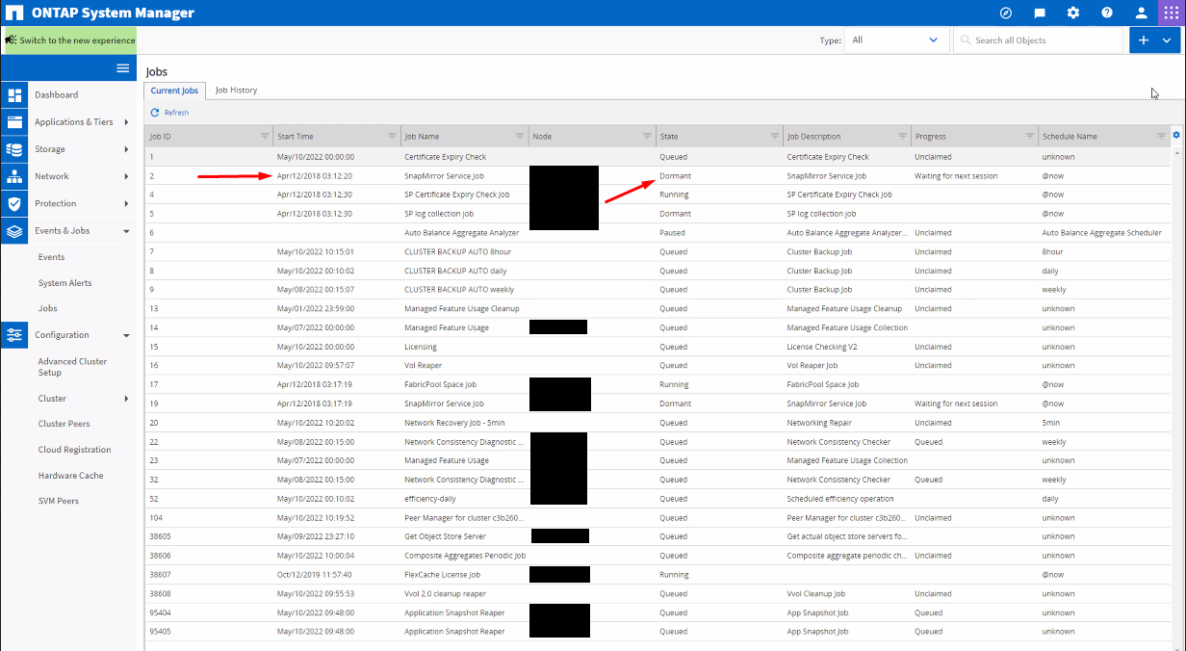Image resolution: width=1186 pixels, height=651 pixels.
Task: Click the help question mark icon
Action: click(1107, 13)
